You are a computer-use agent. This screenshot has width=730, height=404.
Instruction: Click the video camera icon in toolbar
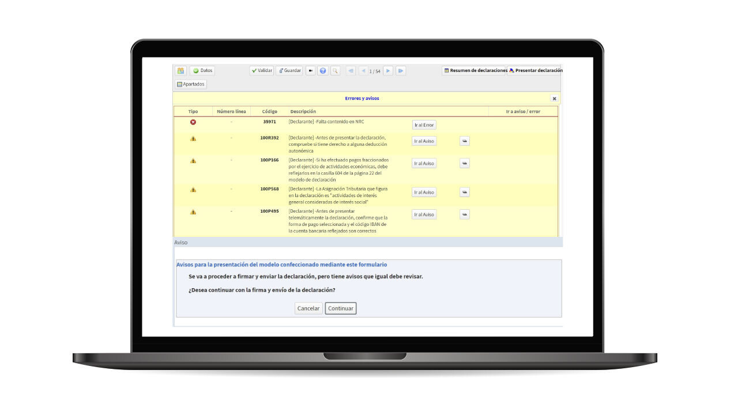pos(311,71)
